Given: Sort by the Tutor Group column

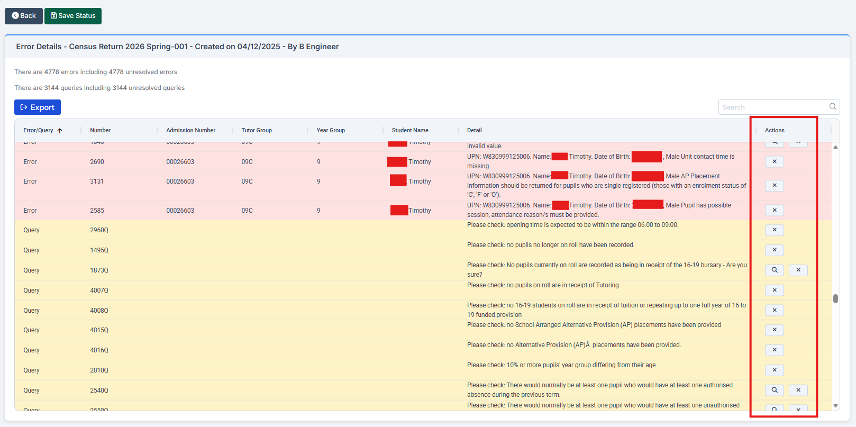Looking at the screenshot, I should tap(257, 131).
